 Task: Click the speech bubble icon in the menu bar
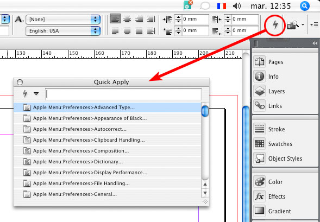click(205, 6)
